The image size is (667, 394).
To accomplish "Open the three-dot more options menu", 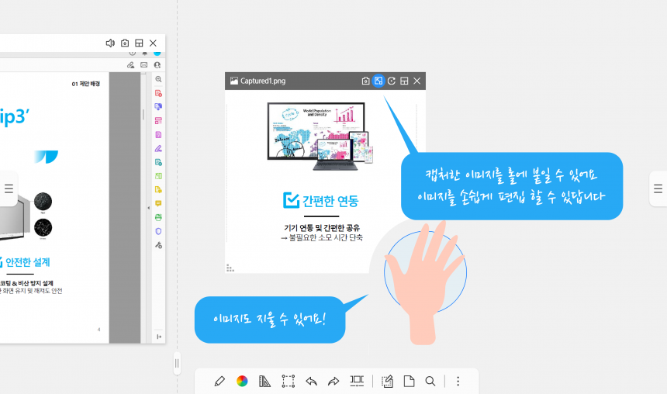I will 458,381.
